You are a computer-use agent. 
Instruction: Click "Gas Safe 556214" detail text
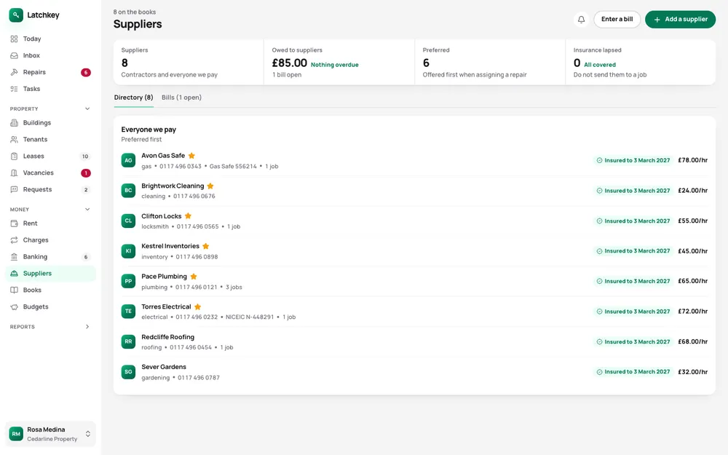[233, 167]
